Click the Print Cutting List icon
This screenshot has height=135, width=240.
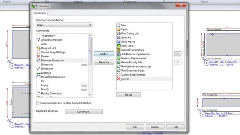coord(118,33)
